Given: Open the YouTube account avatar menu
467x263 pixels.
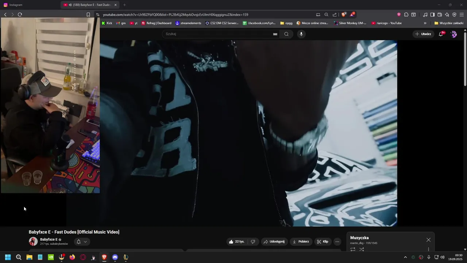Looking at the screenshot, I should [454, 34].
